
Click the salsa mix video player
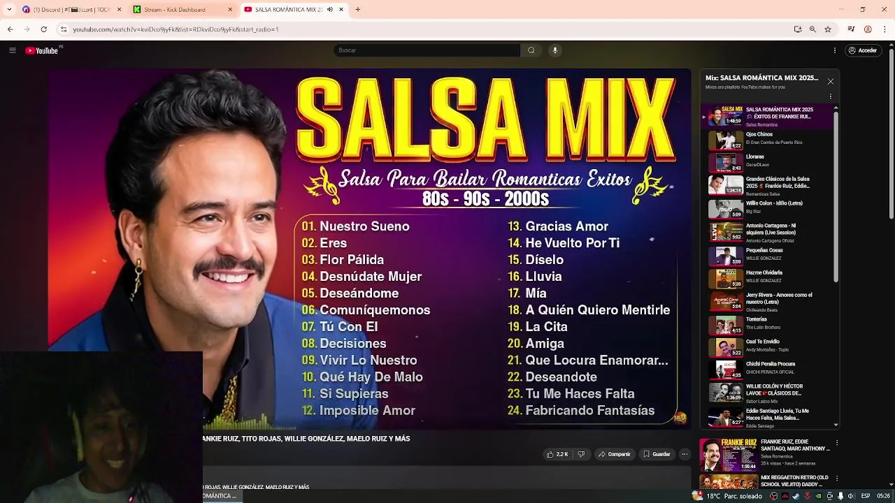coord(369,248)
